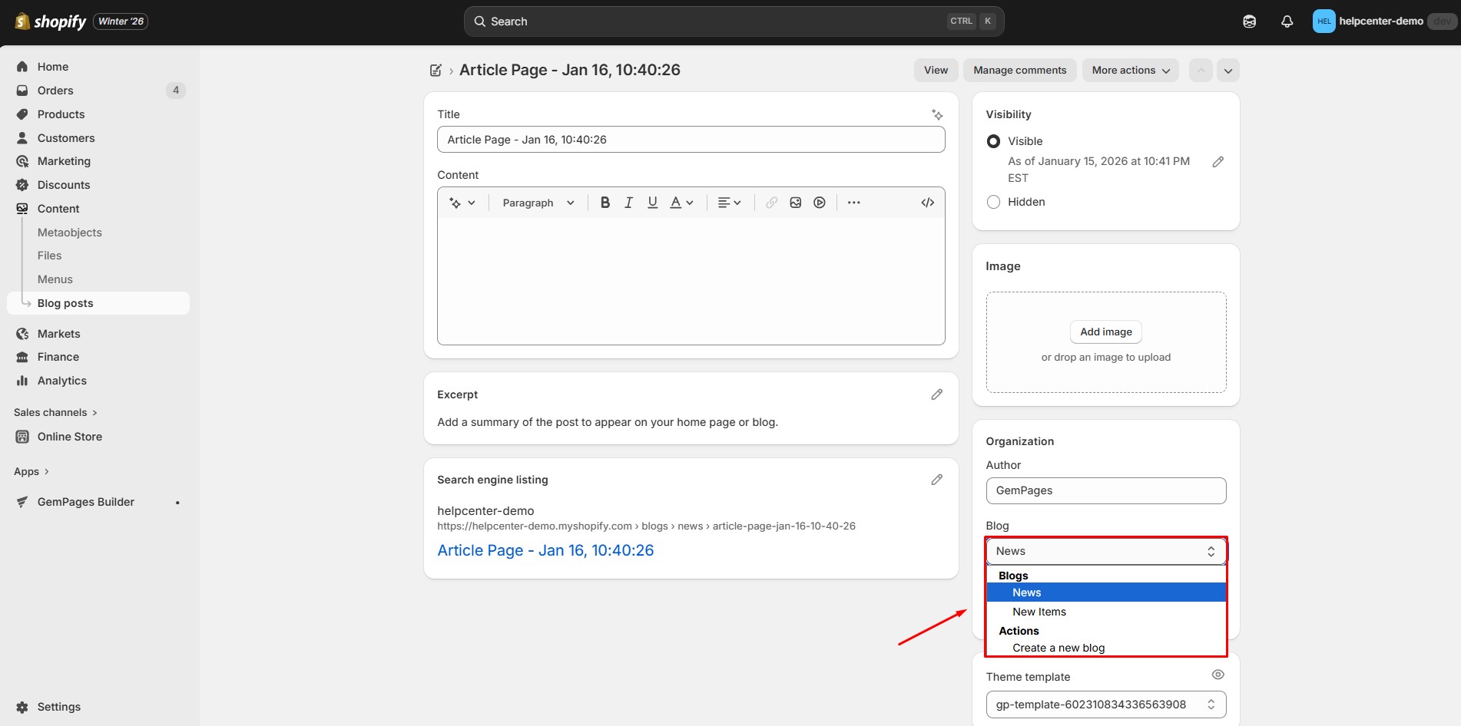The width and height of the screenshot is (1461, 726).
Task: Insert a video via editor toolbar
Action: (x=820, y=203)
